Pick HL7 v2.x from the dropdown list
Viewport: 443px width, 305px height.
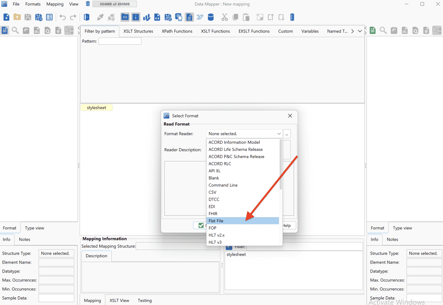[x=243, y=235]
